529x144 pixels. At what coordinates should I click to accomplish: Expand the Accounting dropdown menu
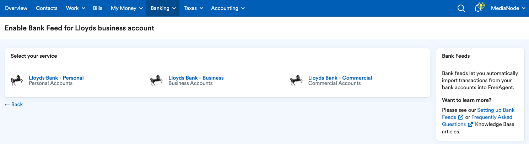coord(228,8)
